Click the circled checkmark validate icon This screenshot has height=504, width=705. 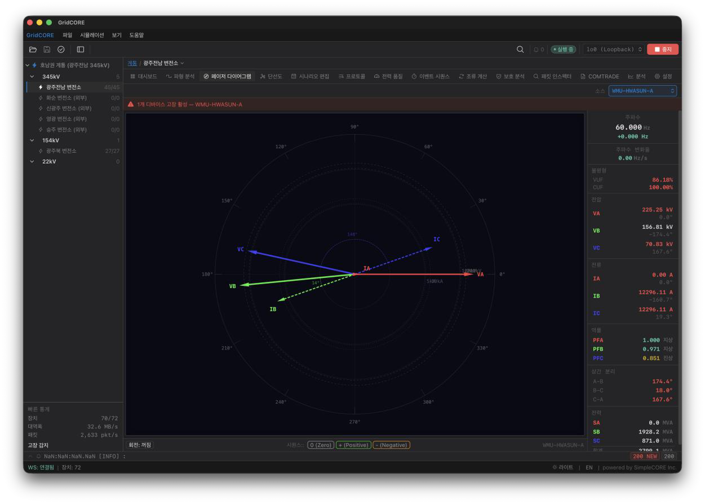point(61,50)
